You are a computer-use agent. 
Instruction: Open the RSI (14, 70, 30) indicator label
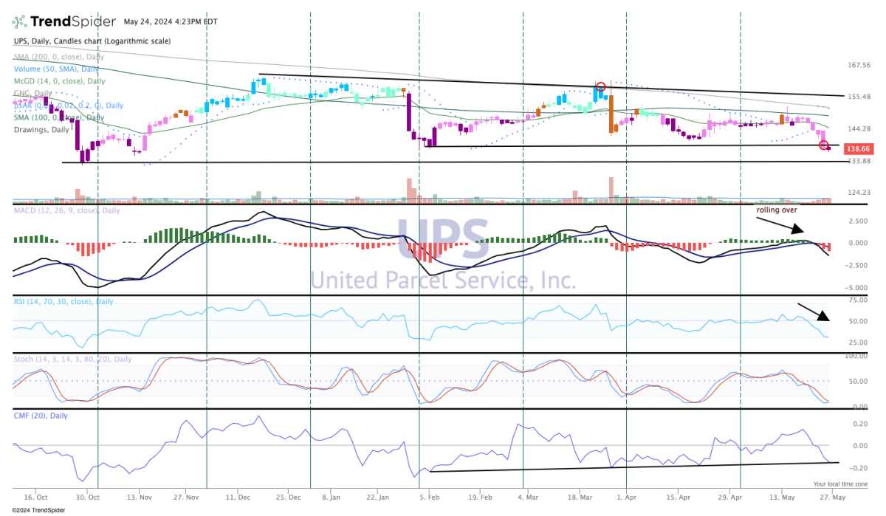[x=66, y=302]
